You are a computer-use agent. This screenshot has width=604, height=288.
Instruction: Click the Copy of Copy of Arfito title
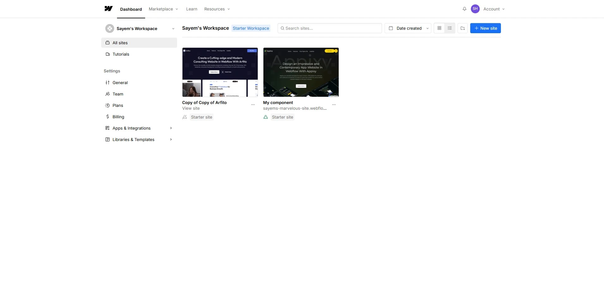(204, 103)
